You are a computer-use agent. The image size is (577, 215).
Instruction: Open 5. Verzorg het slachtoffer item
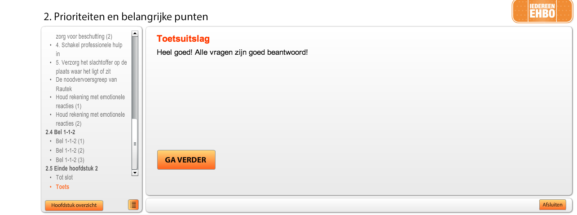point(91,67)
